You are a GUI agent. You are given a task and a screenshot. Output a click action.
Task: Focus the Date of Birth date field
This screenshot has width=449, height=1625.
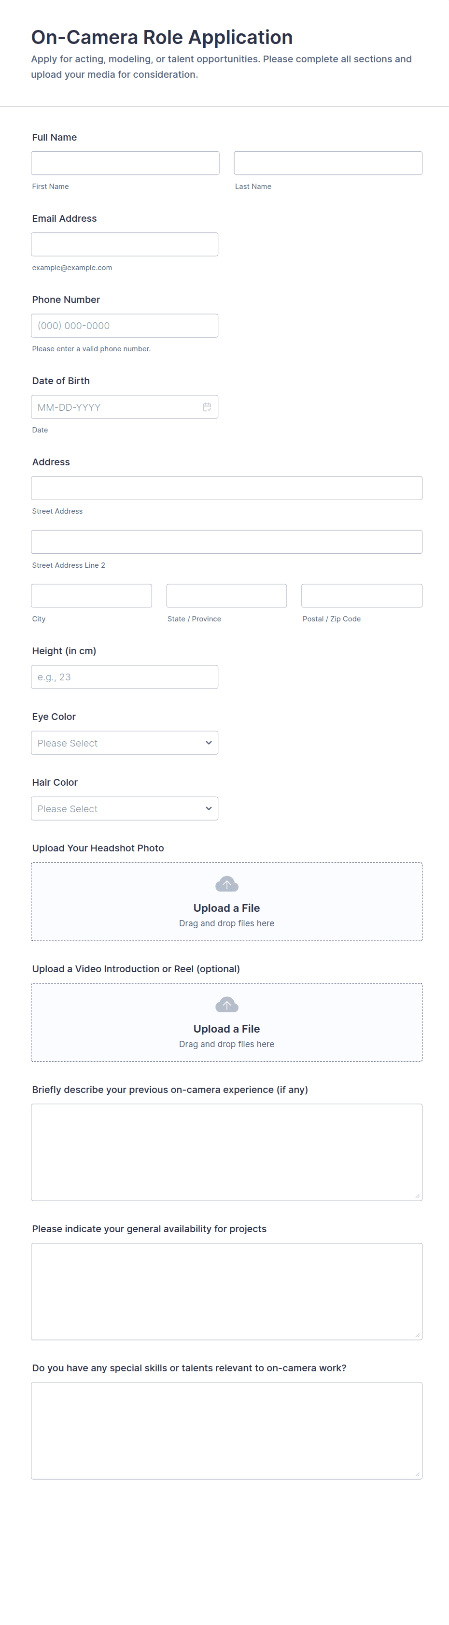click(113, 407)
